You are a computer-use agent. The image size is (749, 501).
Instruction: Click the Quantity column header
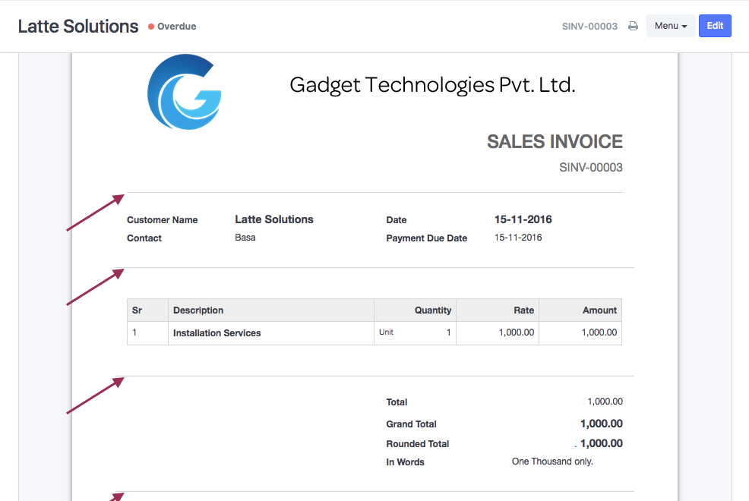(x=433, y=310)
